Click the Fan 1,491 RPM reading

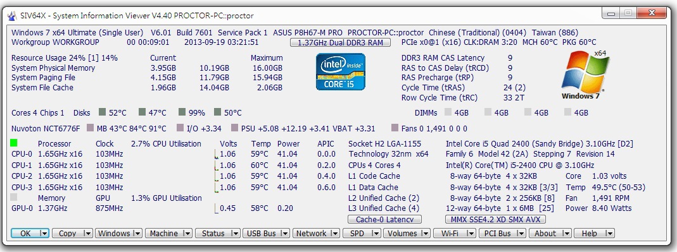pos(598,198)
